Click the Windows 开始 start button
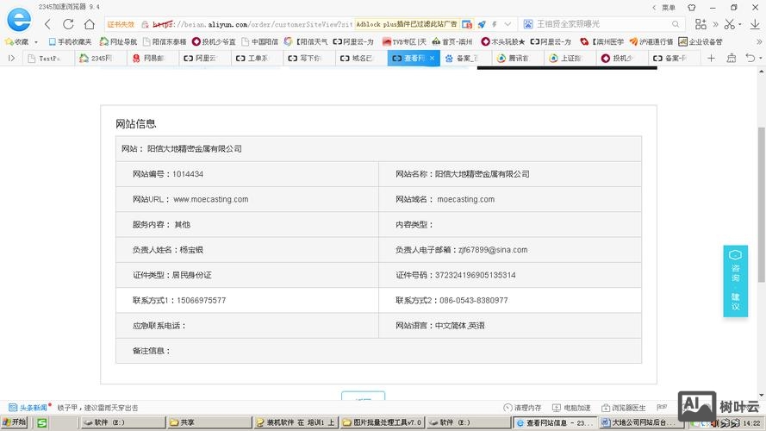The width and height of the screenshot is (766, 431). pyautogui.click(x=14, y=422)
